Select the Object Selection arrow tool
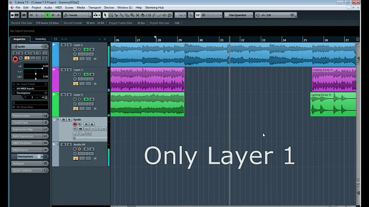Viewport: 369px width, 207px height. point(105,15)
